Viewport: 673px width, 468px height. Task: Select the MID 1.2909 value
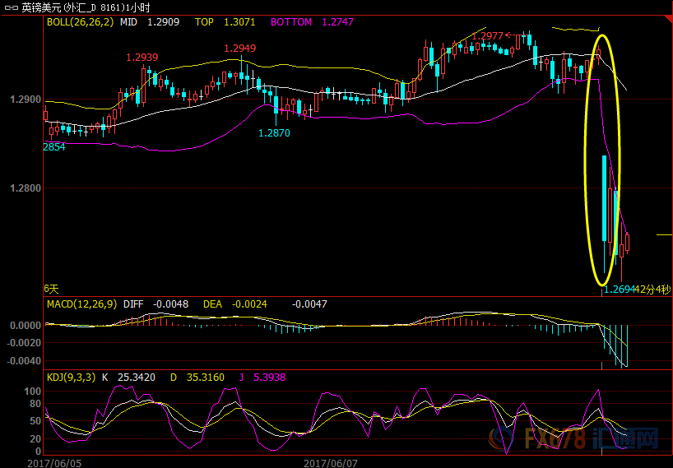[x=150, y=22]
